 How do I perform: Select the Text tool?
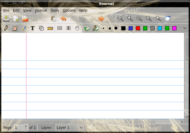pos(33,28)
